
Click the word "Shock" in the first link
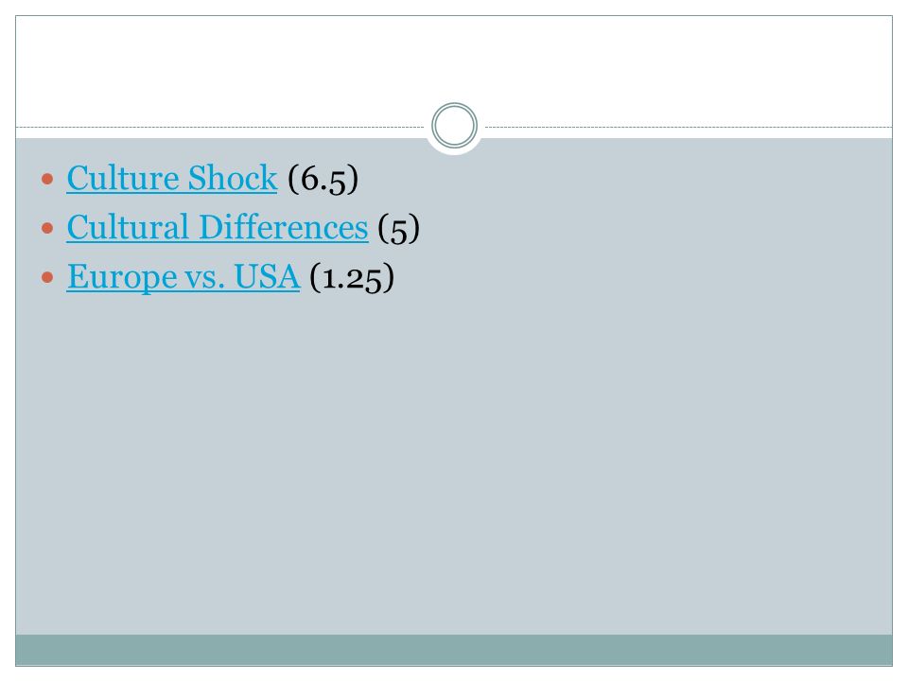tap(233, 178)
